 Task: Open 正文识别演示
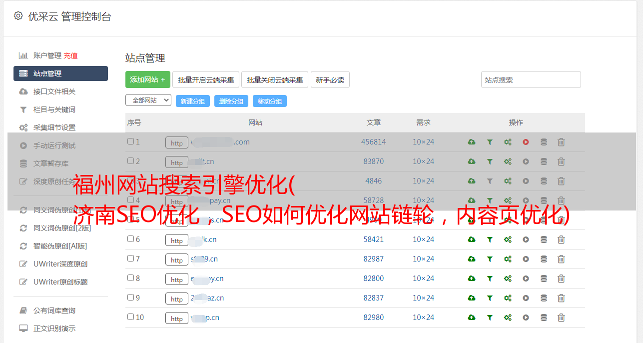coord(54,328)
